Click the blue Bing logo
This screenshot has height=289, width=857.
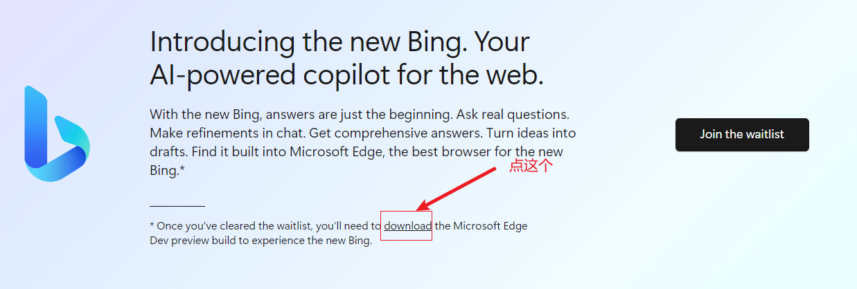58,133
